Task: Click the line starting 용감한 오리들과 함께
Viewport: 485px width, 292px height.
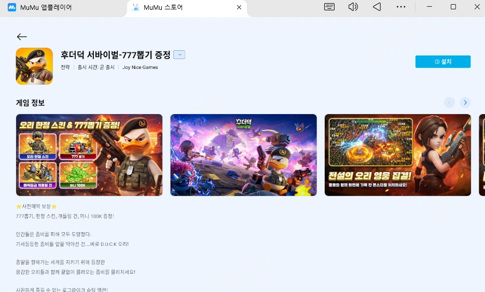Action: tap(75, 272)
